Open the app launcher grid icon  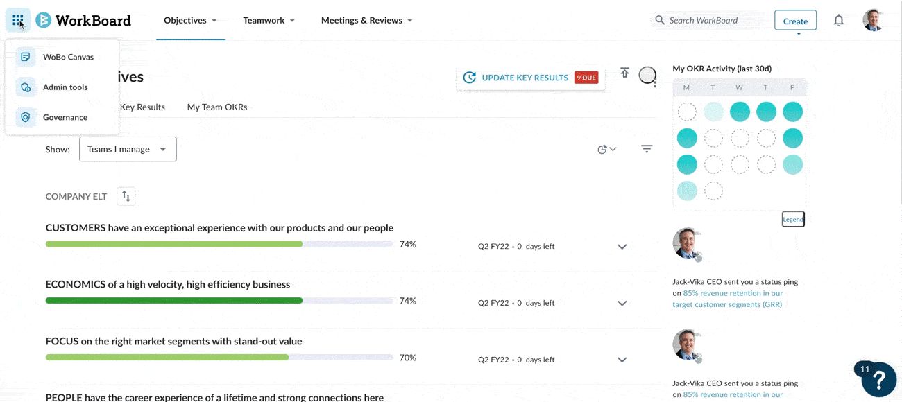[17, 20]
